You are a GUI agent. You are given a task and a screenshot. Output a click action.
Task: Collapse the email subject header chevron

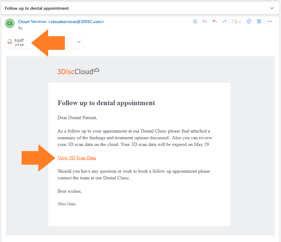point(272,8)
